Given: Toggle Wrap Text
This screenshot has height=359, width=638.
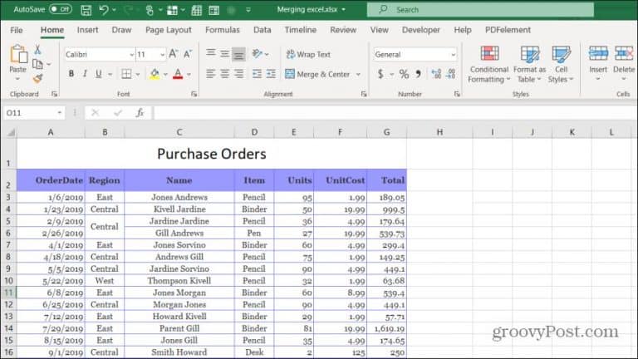Looking at the screenshot, I should (308, 54).
